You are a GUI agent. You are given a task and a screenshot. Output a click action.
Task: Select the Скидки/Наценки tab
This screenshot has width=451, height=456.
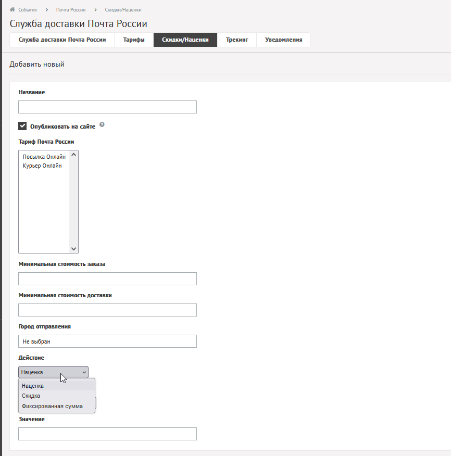point(185,40)
